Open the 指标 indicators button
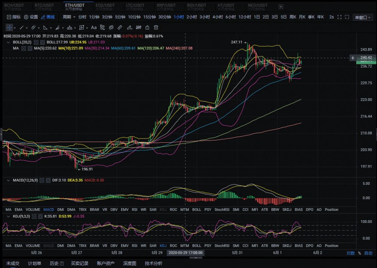Screen dimensions: 377x268 [14, 17]
